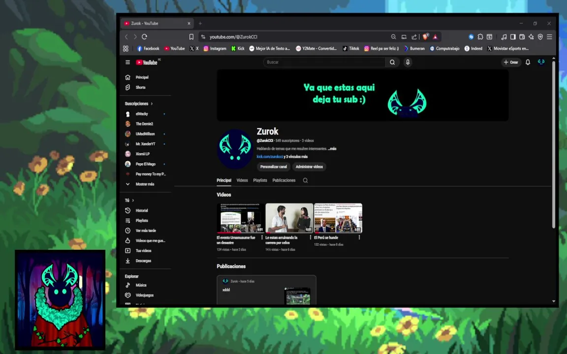Expand channel description with ...más
567x354 pixels.
pyautogui.click(x=332, y=148)
